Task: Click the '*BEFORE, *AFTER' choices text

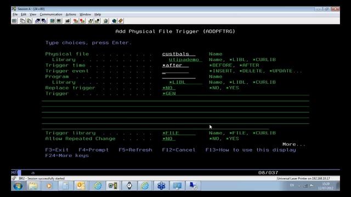Action: [234, 66]
